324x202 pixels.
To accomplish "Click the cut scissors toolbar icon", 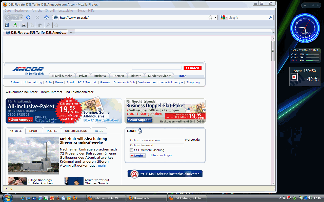I will (x=48, y=25).
